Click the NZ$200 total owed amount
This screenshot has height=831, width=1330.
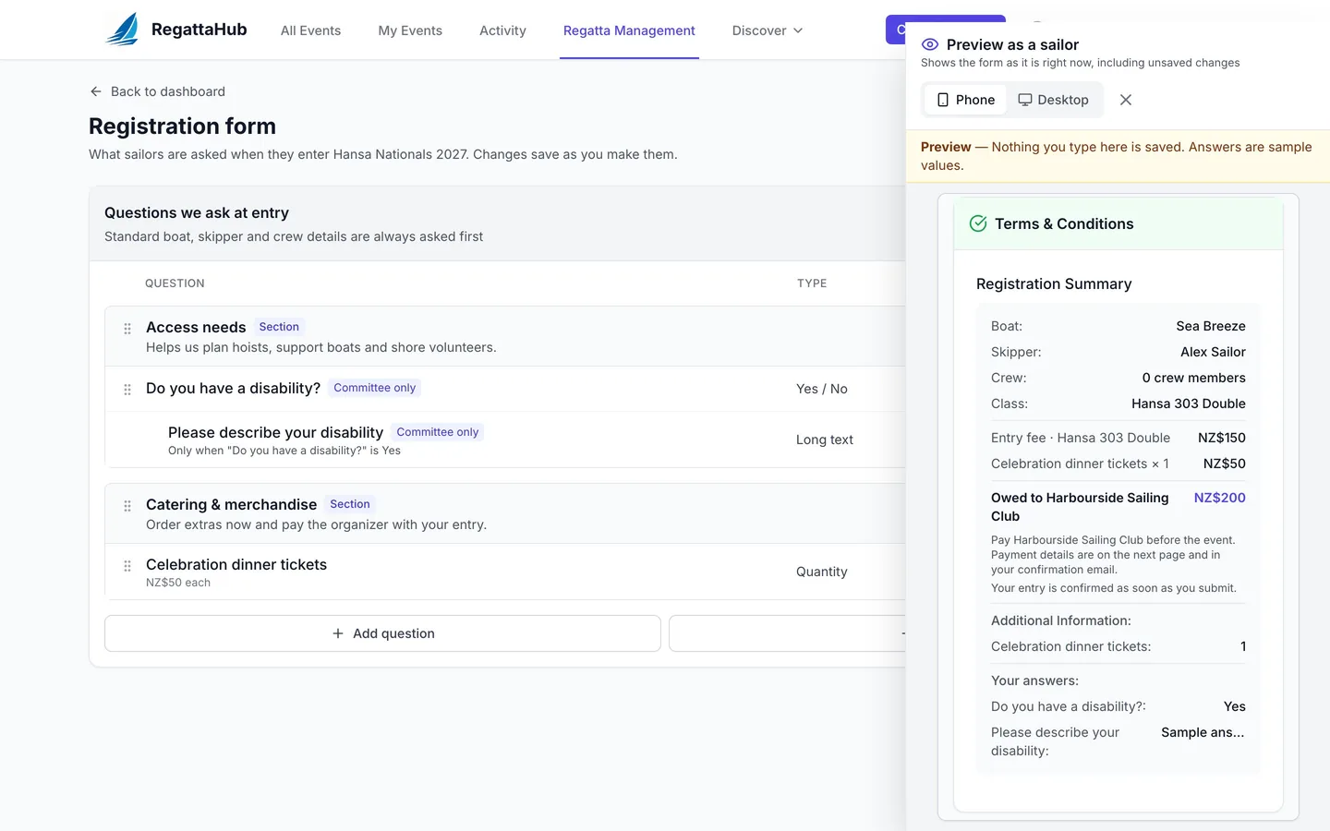coord(1219,498)
